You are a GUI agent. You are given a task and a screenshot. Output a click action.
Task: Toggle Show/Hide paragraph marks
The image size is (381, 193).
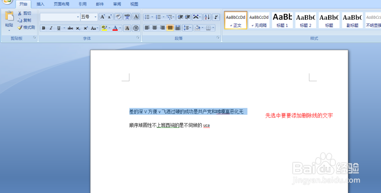click(216, 17)
